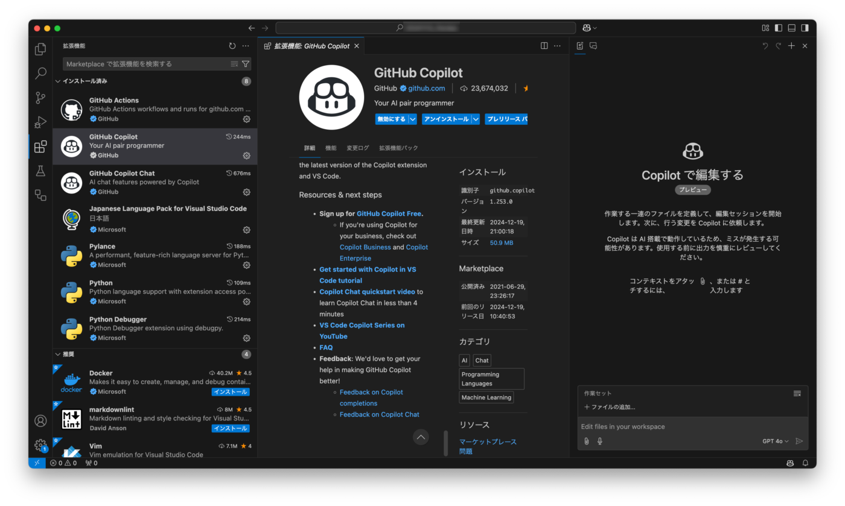Open the github.com publisher link

click(427, 88)
